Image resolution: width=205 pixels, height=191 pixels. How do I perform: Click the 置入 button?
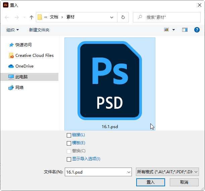[x=151, y=182]
